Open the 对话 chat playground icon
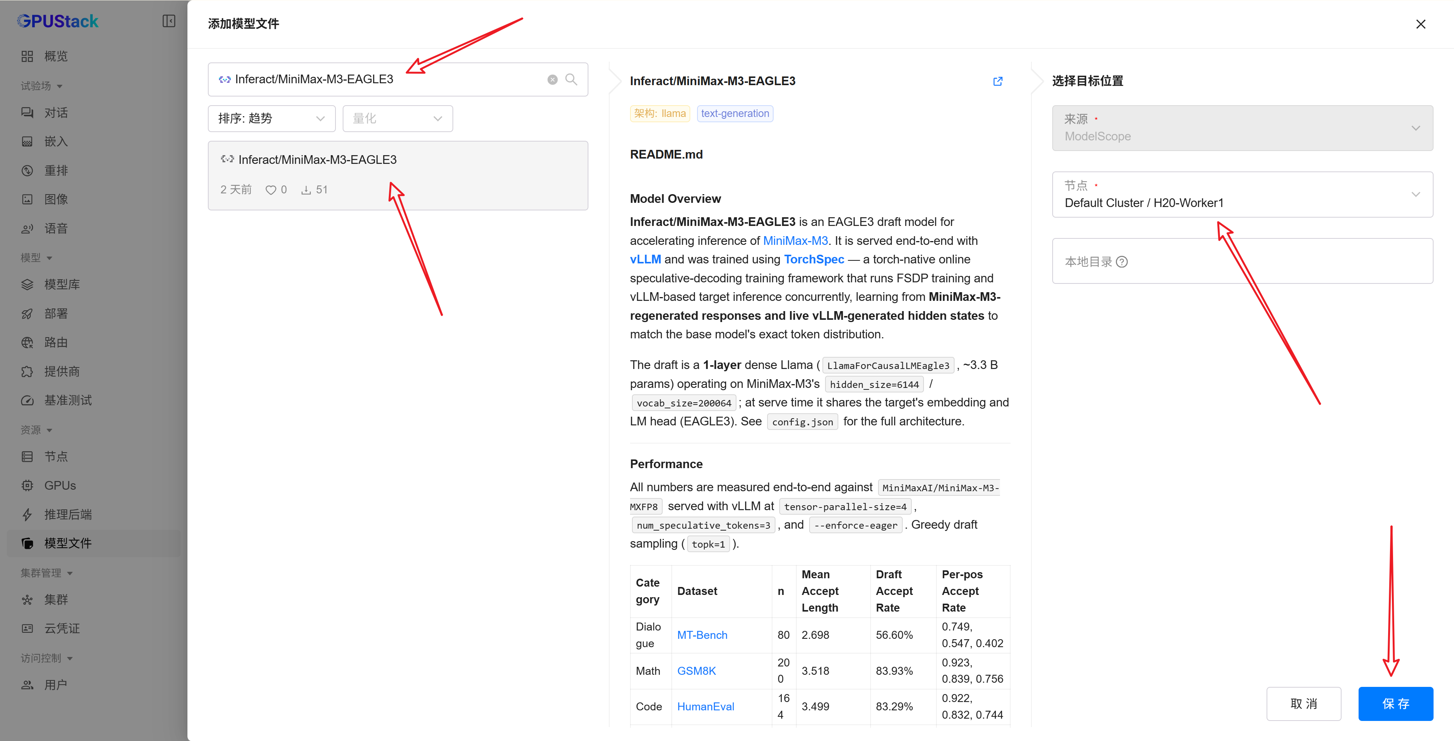 [27, 112]
